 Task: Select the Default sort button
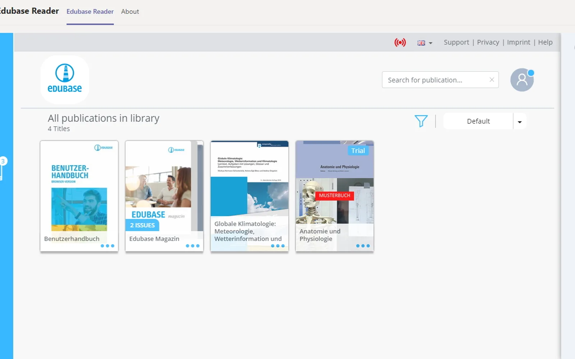pyautogui.click(x=478, y=121)
